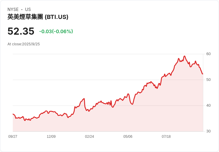The image size is (219, 152).
Task: Click the price change -0.03(-0.06%)
Action: pos(56,31)
